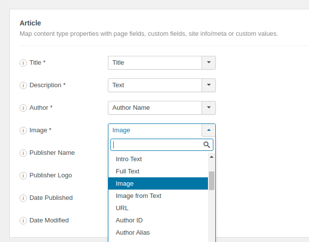
Task: Pick Image from Text option
Action: tap(138, 196)
